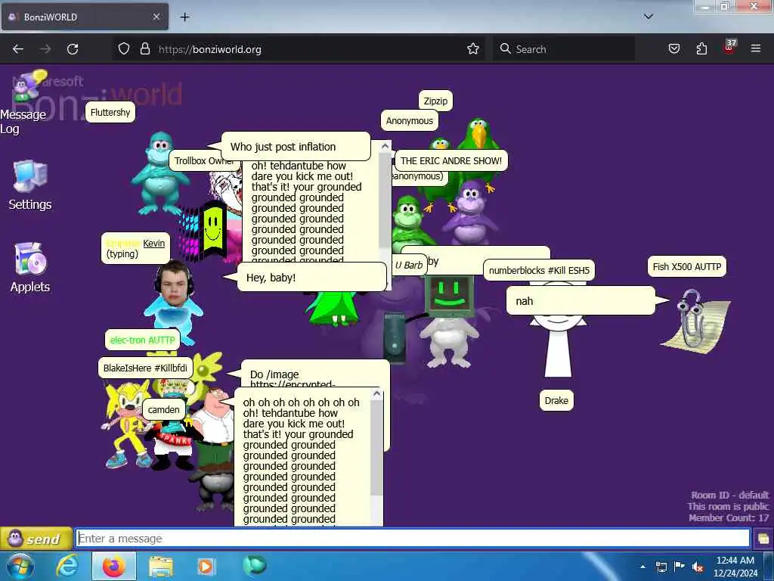Click numberblocks #Kill ESH5 name tag
774x581 pixels.
(x=539, y=270)
